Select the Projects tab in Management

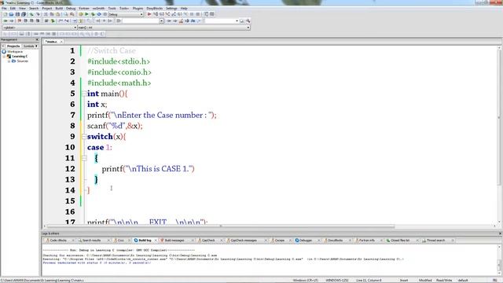13,46
